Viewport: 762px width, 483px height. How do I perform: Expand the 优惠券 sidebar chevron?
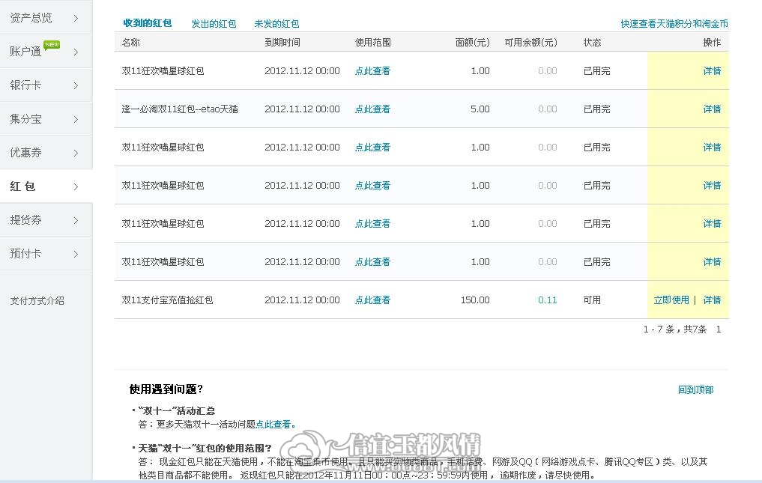(76, 153)
